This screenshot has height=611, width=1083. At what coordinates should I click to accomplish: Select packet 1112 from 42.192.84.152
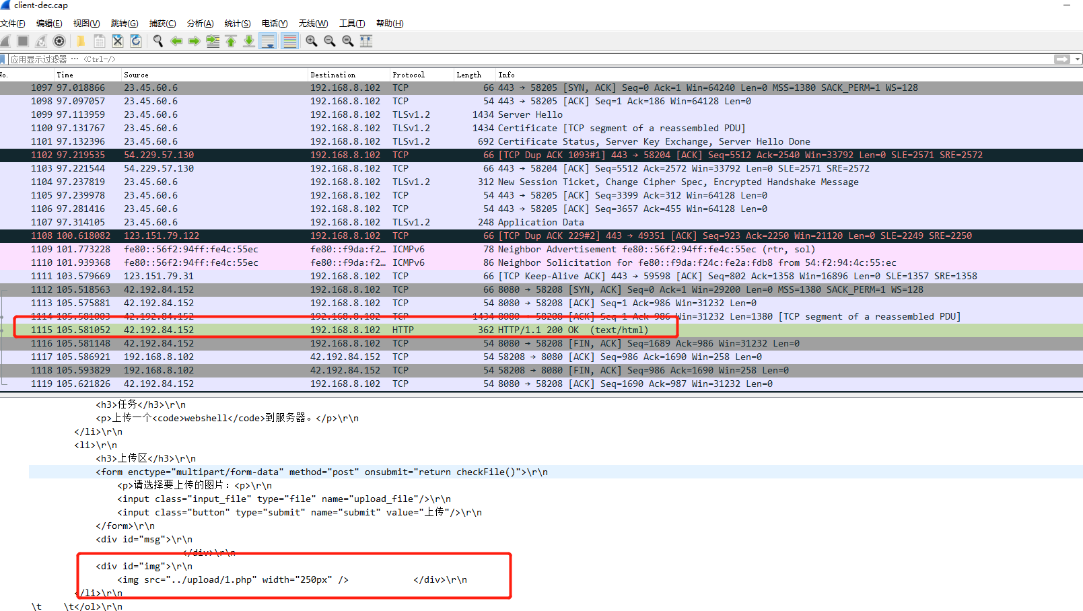coord(541,289)
